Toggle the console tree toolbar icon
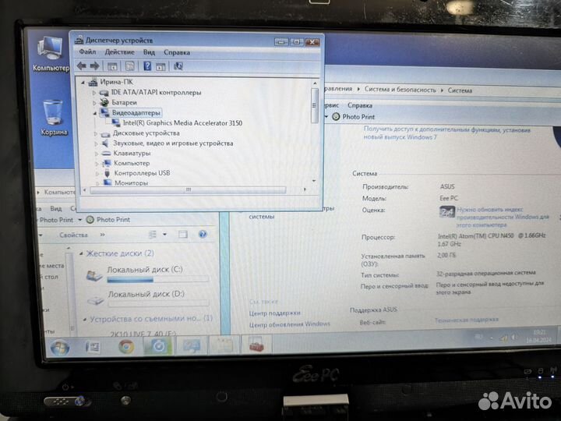 tap(112, 66)
